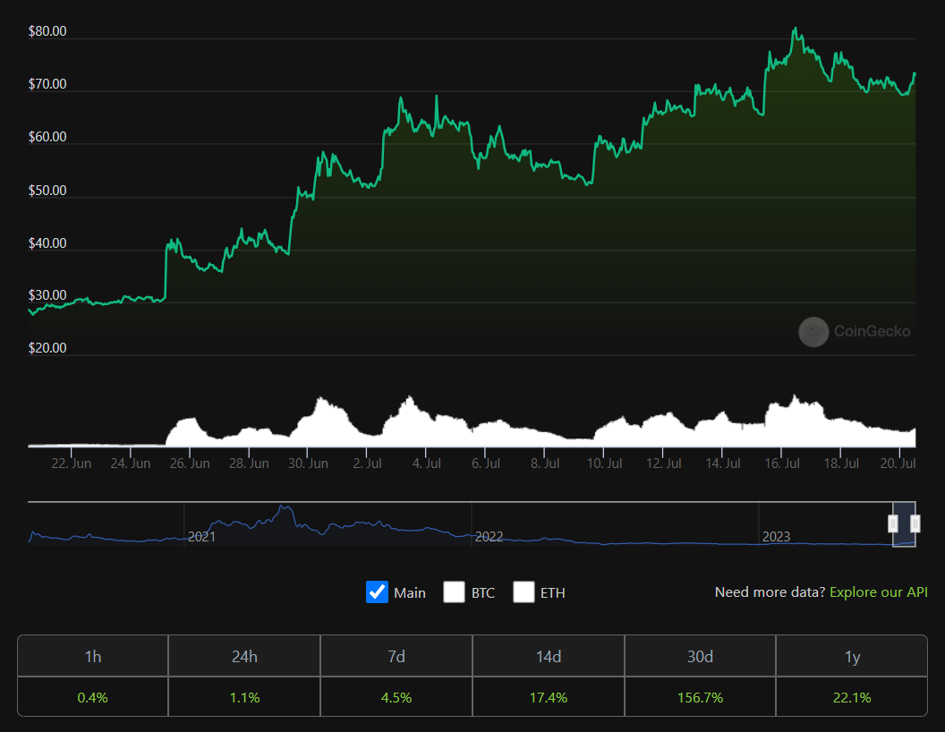Viewport: 945px width, 732px height.
Task: Enable the BTC checkbox
Action: point(454,592)
